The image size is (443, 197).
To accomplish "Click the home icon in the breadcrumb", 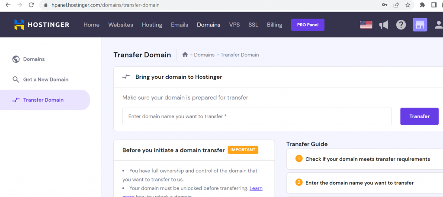I will point(185,55).
